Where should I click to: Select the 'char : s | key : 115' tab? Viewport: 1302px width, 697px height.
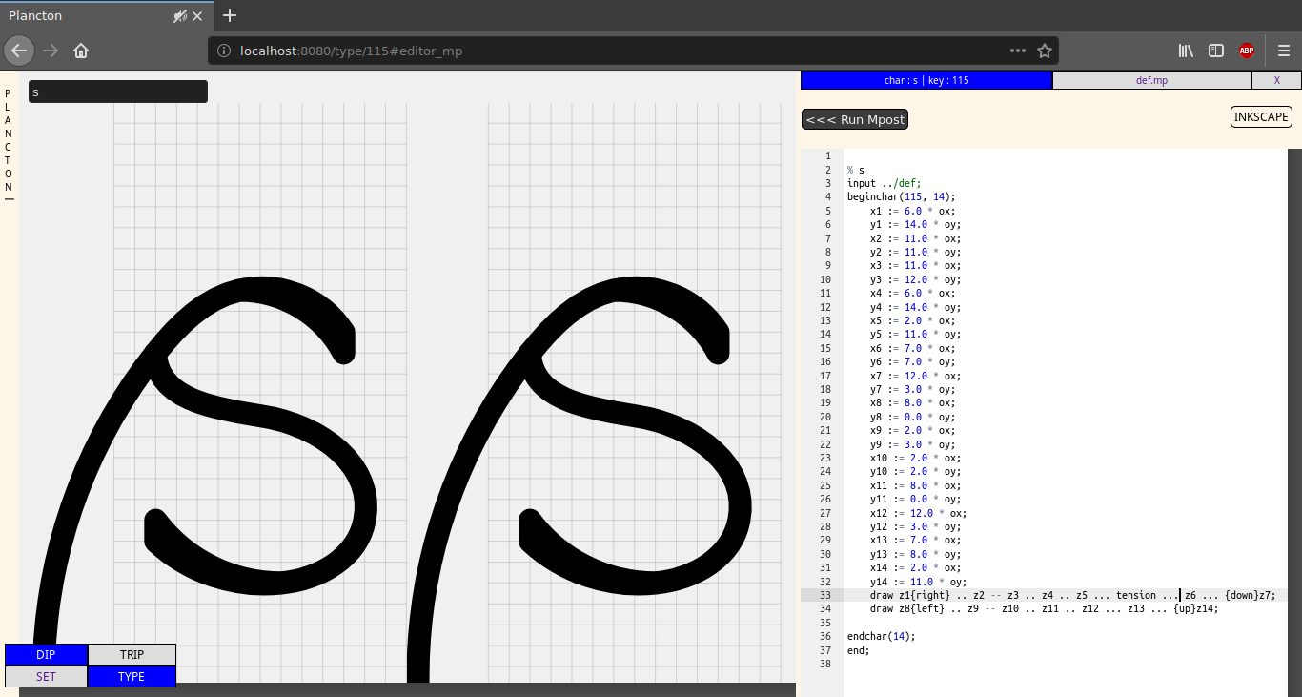tap(926, 80)
